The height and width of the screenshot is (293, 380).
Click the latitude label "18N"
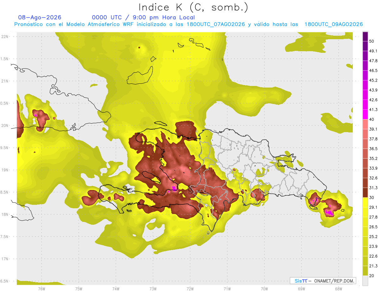click(x=5, y=214)
